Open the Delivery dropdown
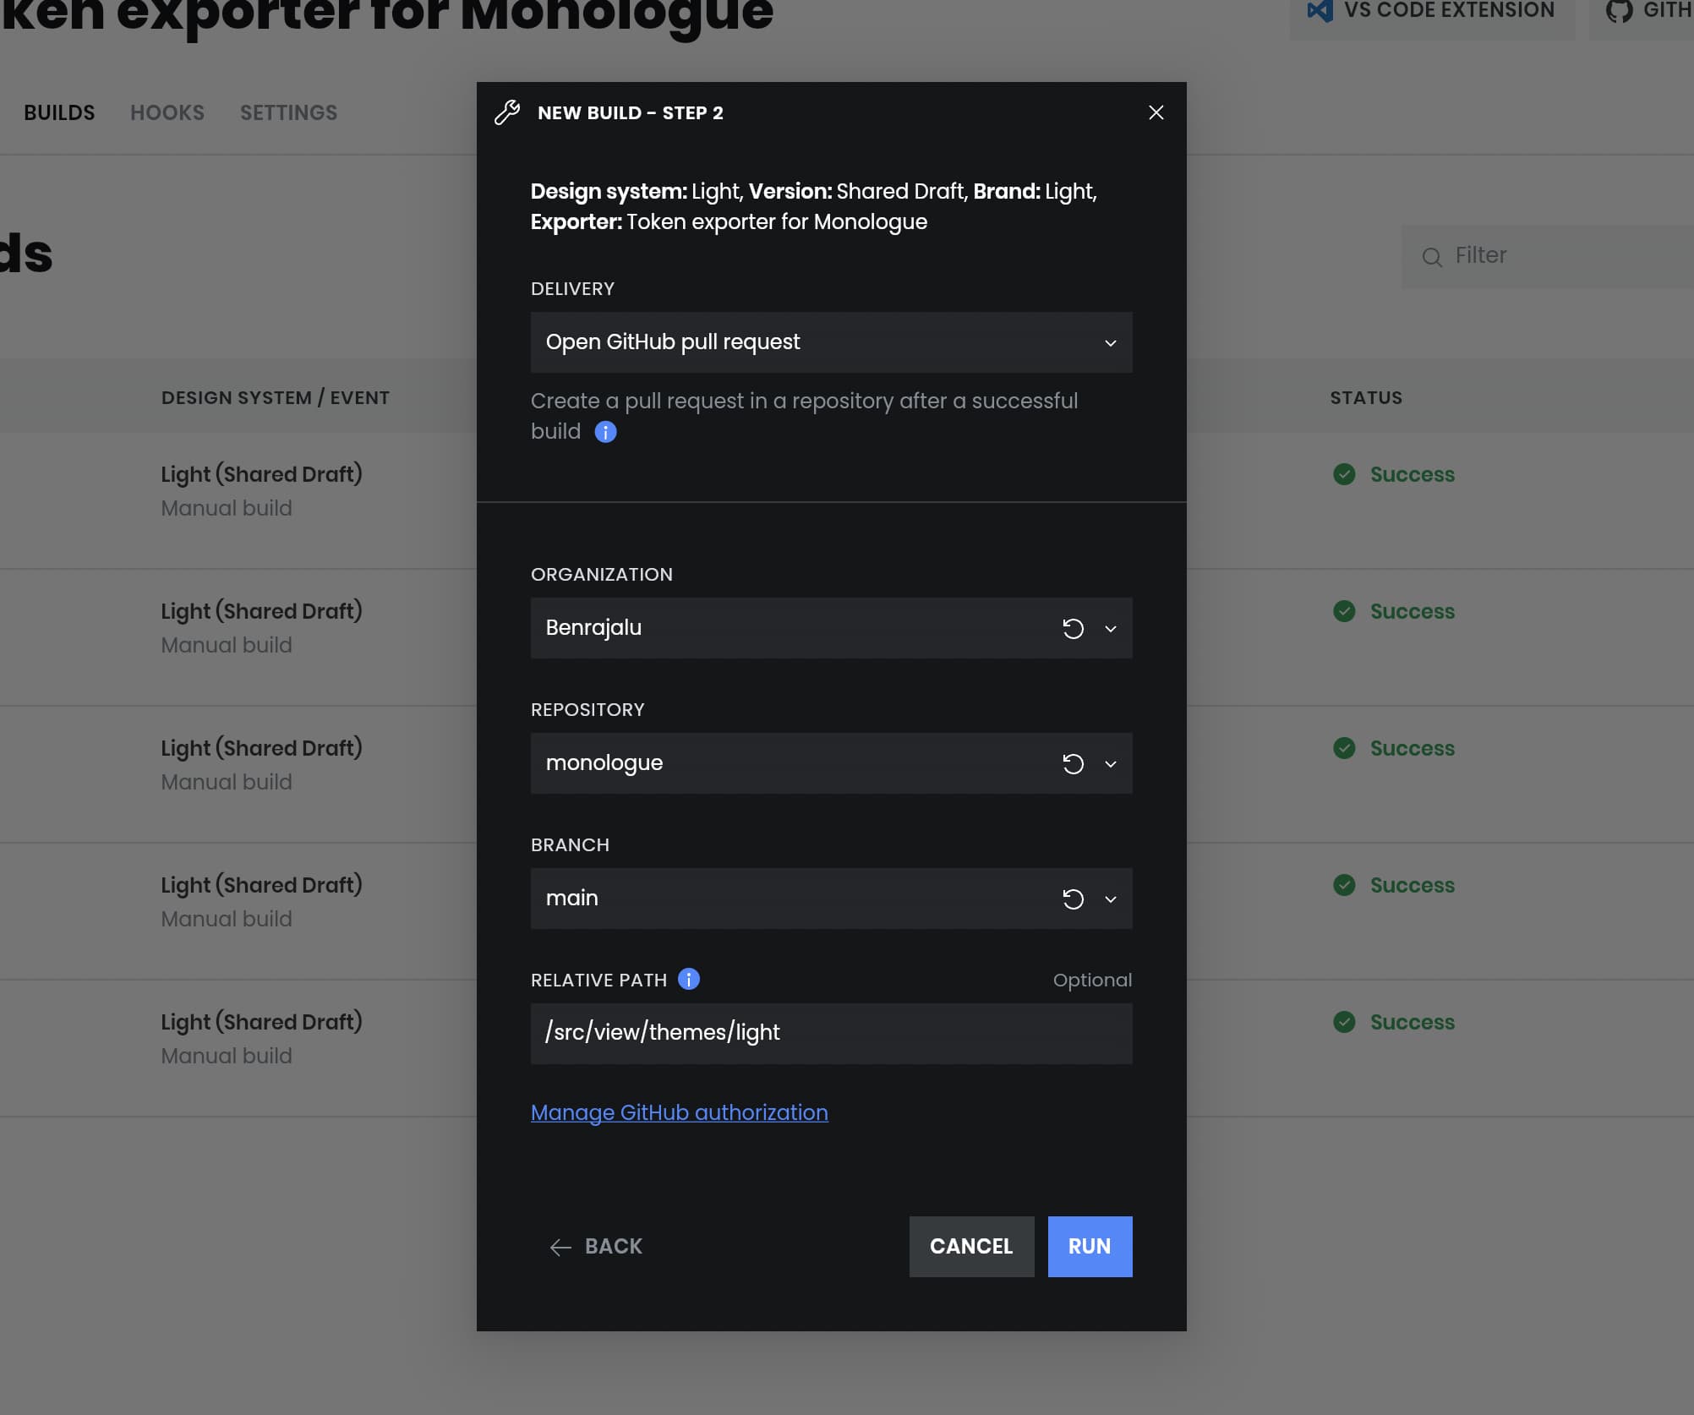This screenshot has height=1415, width=1694. (x=830, y=342)
